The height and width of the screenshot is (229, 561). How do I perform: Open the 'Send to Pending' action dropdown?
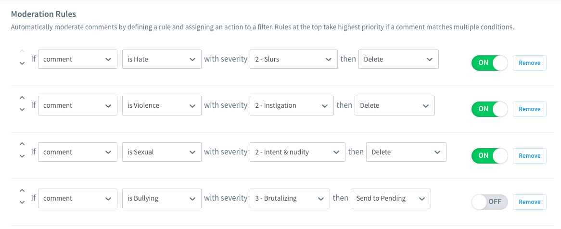pyautogui.click(x=390, y=198)
